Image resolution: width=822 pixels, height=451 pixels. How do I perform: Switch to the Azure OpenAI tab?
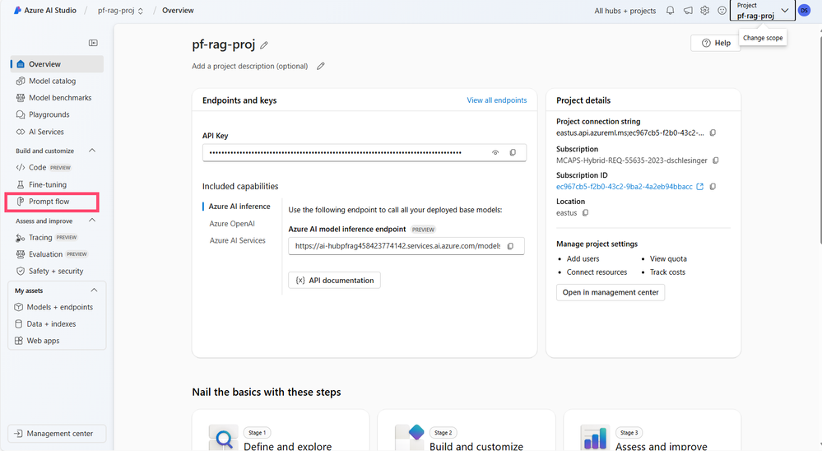click(x=232, y=223)
